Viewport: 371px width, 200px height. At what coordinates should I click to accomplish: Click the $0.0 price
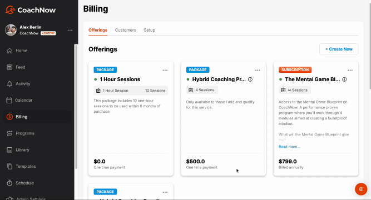point(100,162)
